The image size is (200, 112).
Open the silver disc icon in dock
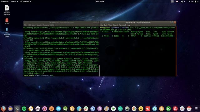(38, 109)
